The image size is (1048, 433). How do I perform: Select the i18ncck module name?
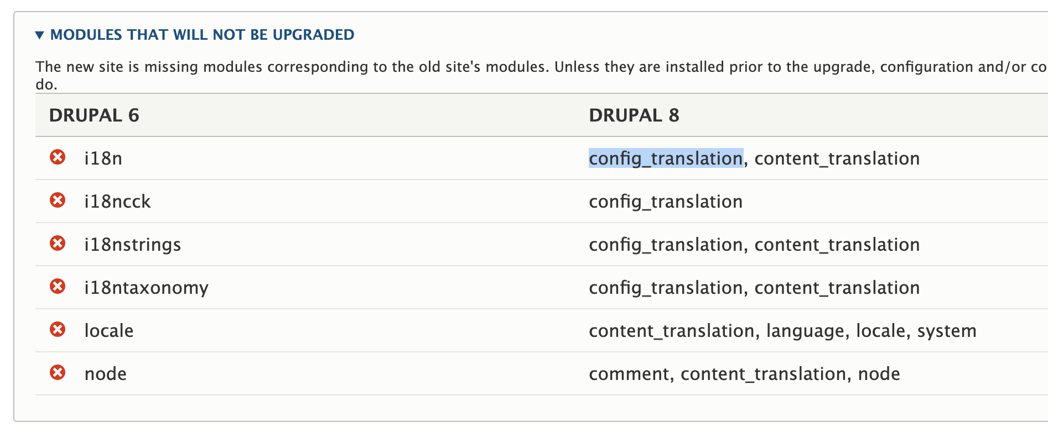(117, 202)
